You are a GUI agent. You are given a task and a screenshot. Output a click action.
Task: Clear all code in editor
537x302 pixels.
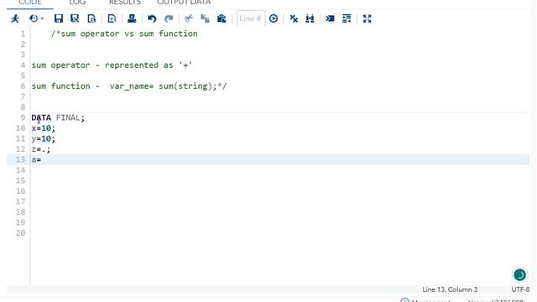294,18
